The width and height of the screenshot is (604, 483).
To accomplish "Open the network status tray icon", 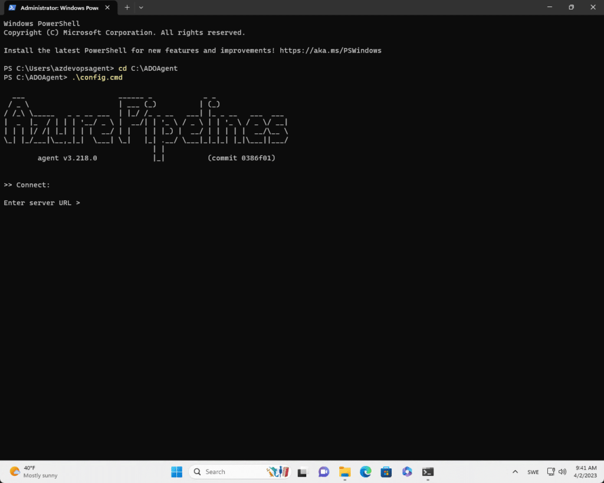I will [551, 472].
